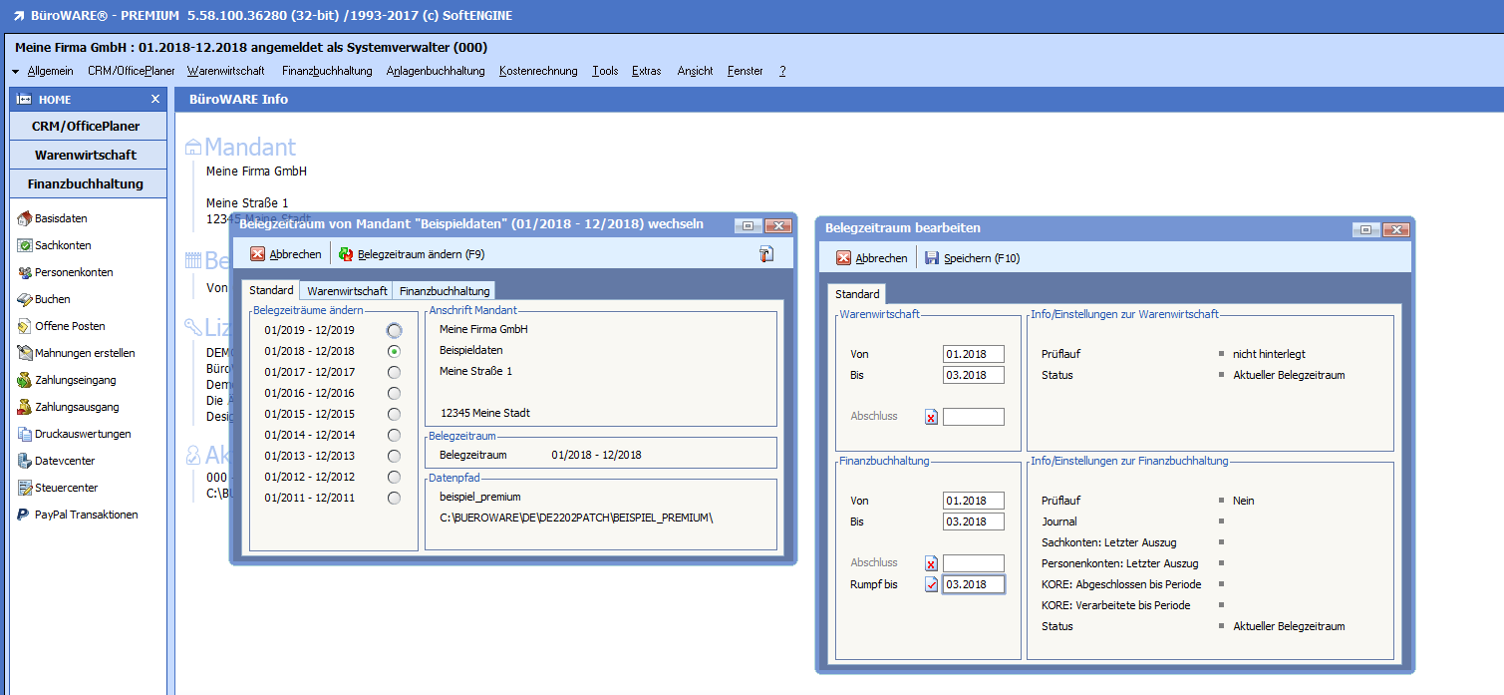The image size is (1504, 695).
Task: Click the Buchen sidebar icon
Action: click(26, 299)
